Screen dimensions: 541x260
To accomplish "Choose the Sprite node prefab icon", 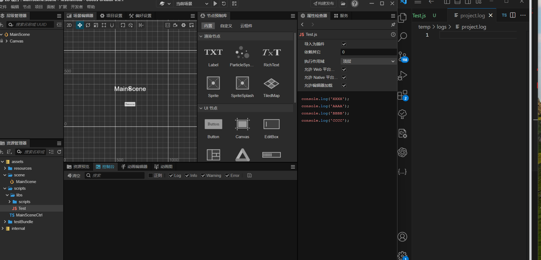I will point(213,83).
